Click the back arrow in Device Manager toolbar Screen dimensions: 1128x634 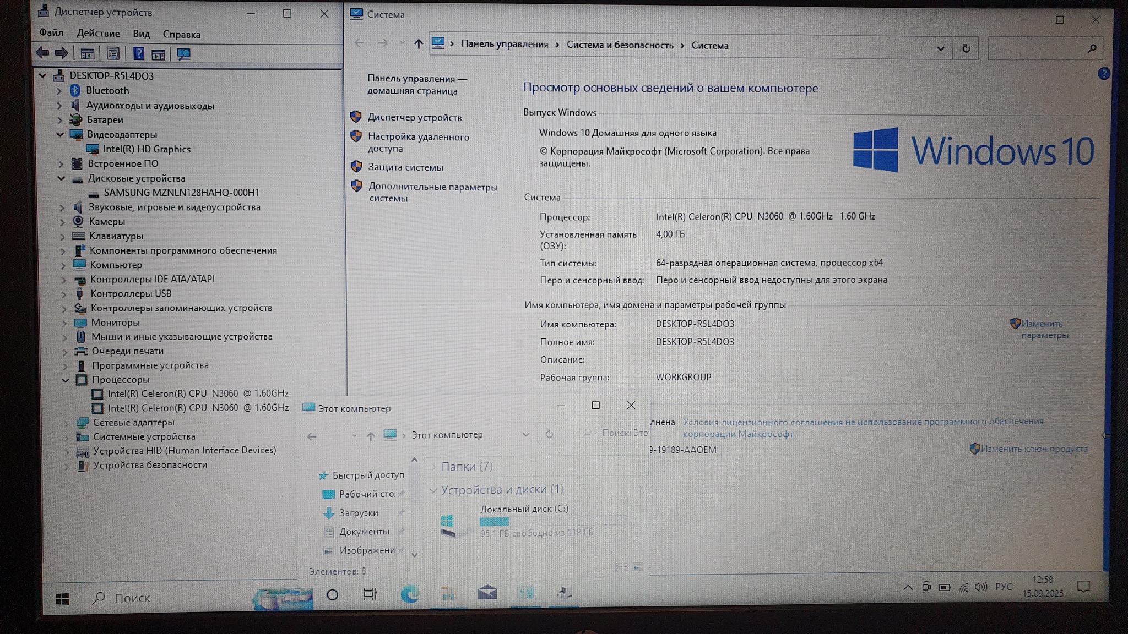(42, 53)
